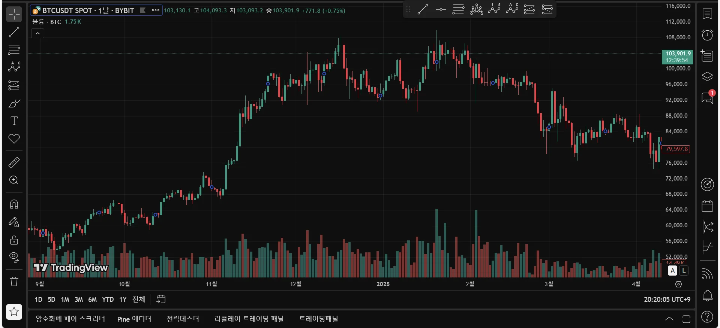
Task: Collapse the indicator legend with chevron
Action: (37, 33)
